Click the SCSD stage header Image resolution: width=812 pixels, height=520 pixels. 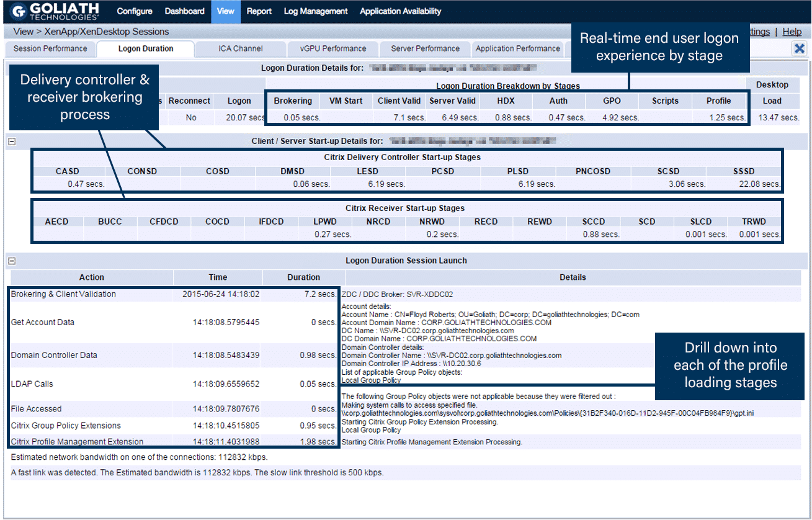coord(669,171)
